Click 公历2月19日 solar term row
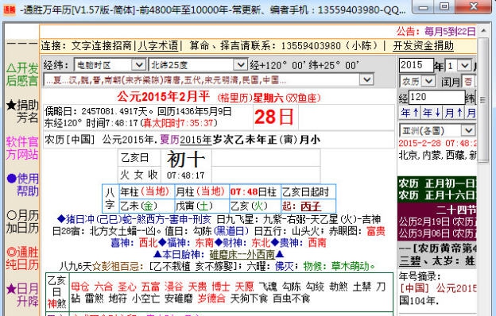 pyautogui.click(x=437, y=222)
